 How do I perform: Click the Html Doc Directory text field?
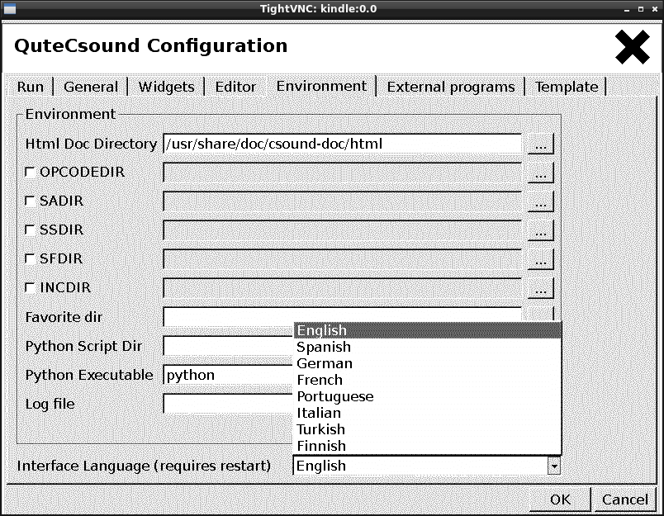pyautogui.click(x=342, y=144)
